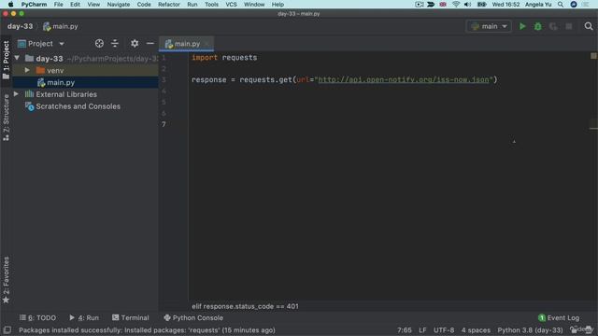Click the Wi-Fi icon in the menu bar
This screenshot has width=598, height=336.
pyautogui.click(x=456, y=4)
